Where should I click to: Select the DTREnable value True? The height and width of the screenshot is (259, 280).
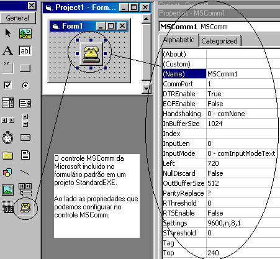point(243,94)
